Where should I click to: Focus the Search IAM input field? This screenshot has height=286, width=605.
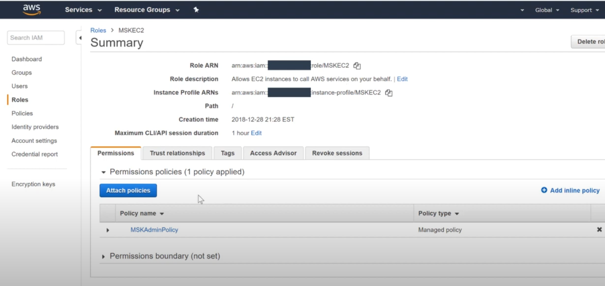[36, 38]
